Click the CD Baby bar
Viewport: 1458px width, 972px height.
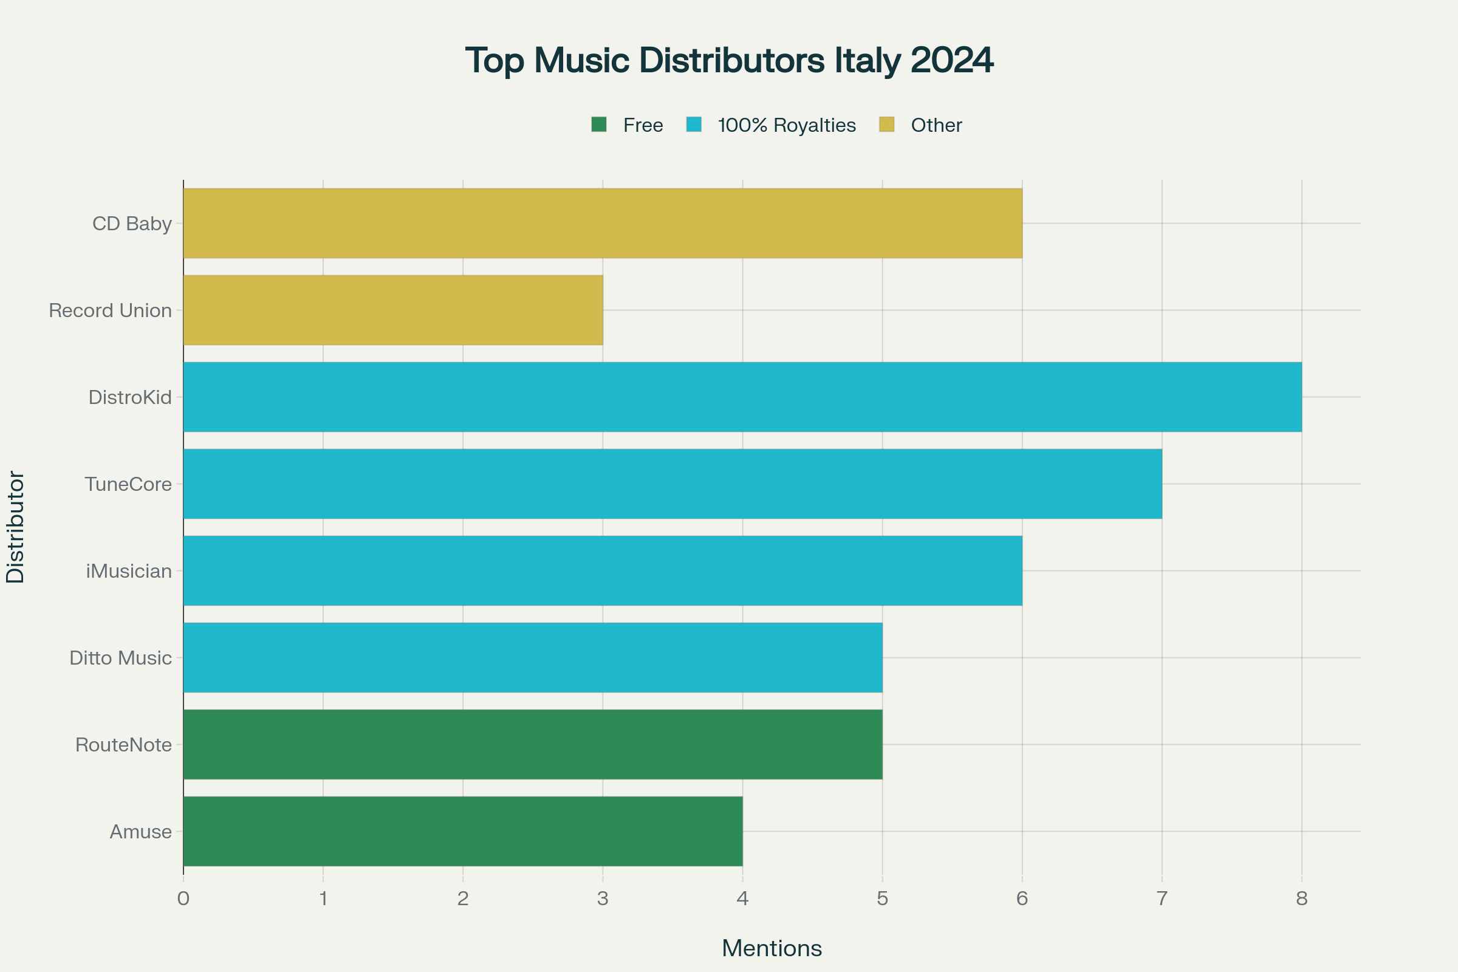602,223
